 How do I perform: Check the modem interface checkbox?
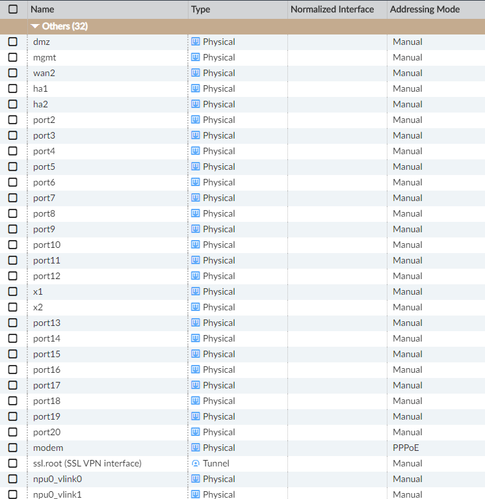(13, 448)
